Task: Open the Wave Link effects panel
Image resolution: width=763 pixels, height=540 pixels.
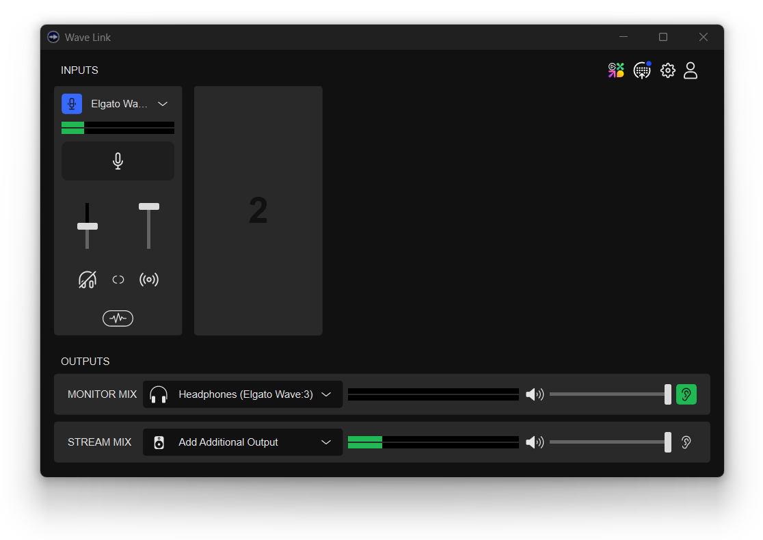Action: (x=118, y=318)
